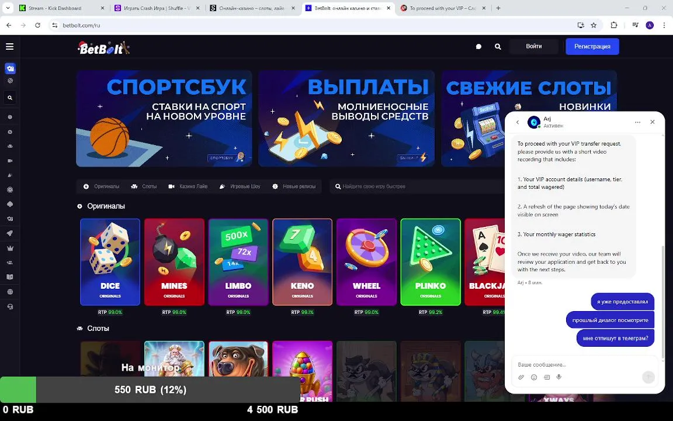
Task: Open the Chrome profile avatar
Action: pos(650,25)
